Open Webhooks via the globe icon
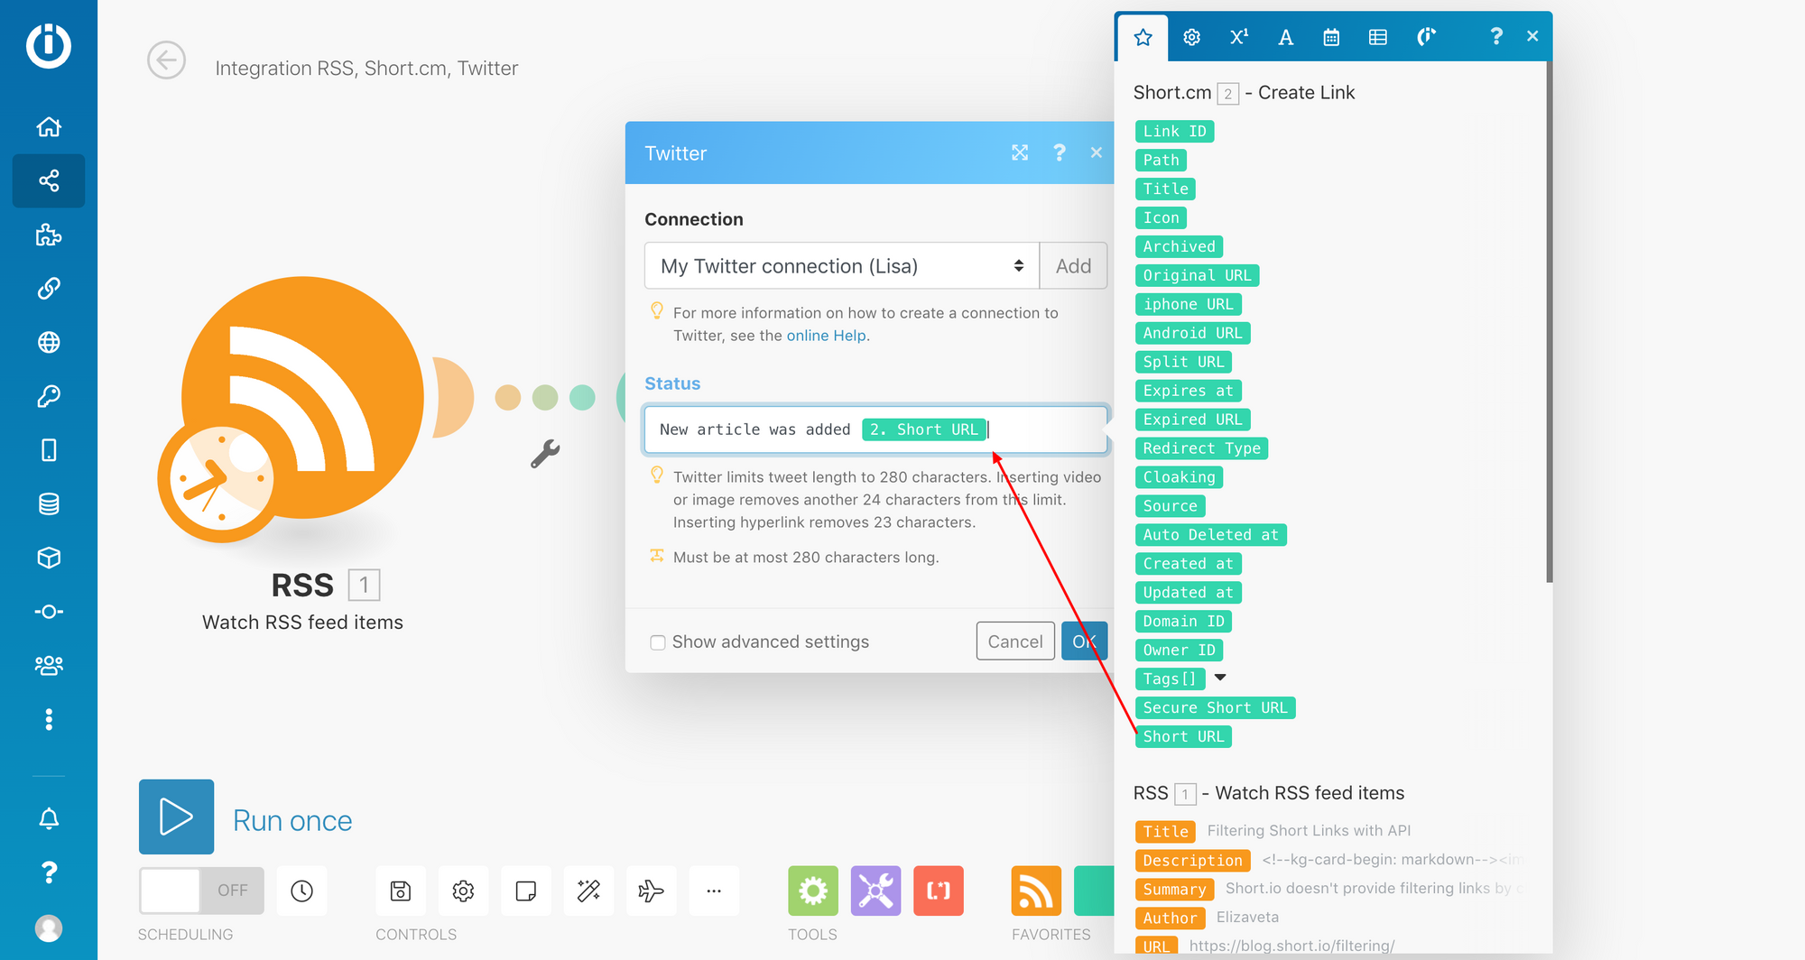This screenshot has height=960, width=1805. click(x=49, y=343)
